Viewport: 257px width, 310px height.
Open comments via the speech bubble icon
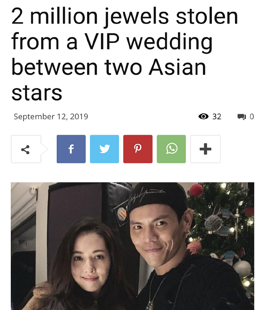tap(242, 117)
